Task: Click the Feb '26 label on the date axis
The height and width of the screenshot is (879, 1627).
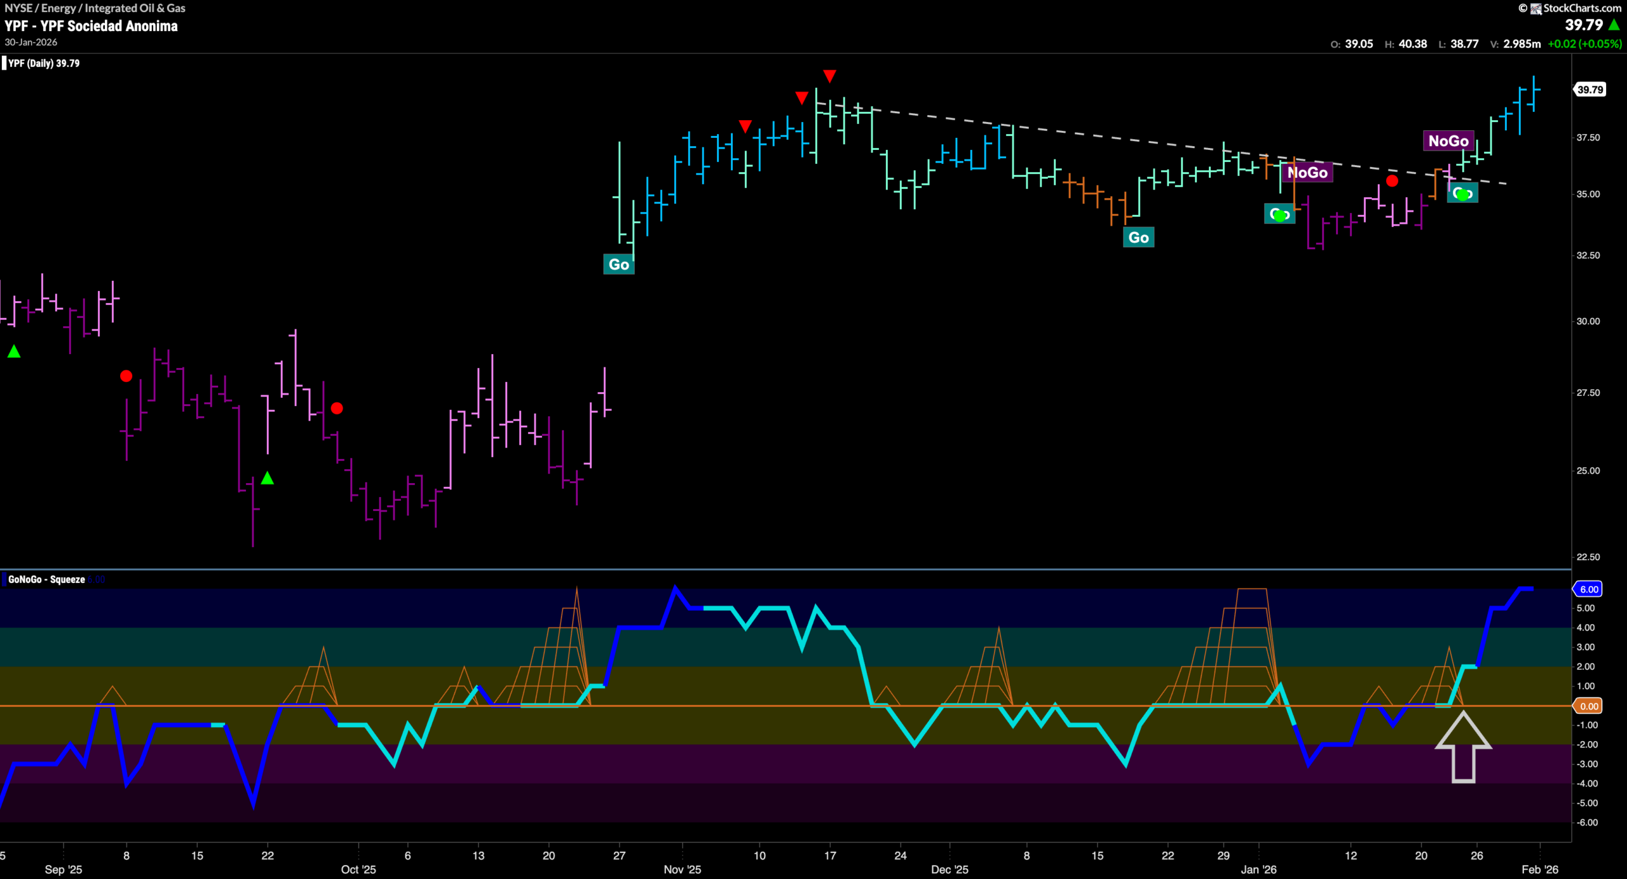Action: coord(1540,869)
